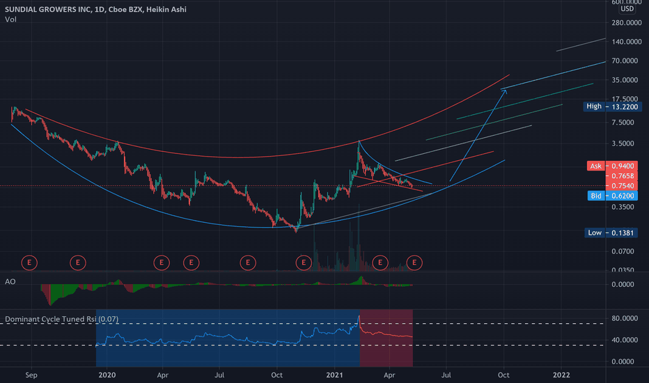Select the 3.5000 price axis value
Image resolution: width=649 pixels, height=383 pixels.
pyautogui.click(x=623, y=143)
